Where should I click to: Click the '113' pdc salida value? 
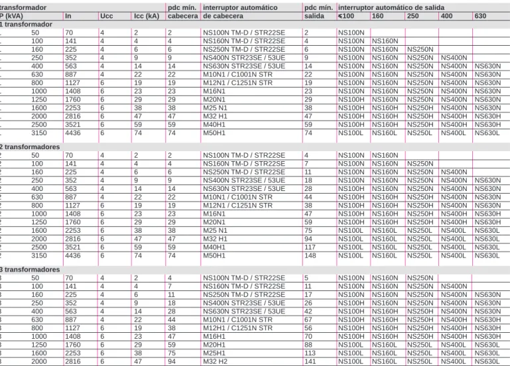(x=310, y=353)
